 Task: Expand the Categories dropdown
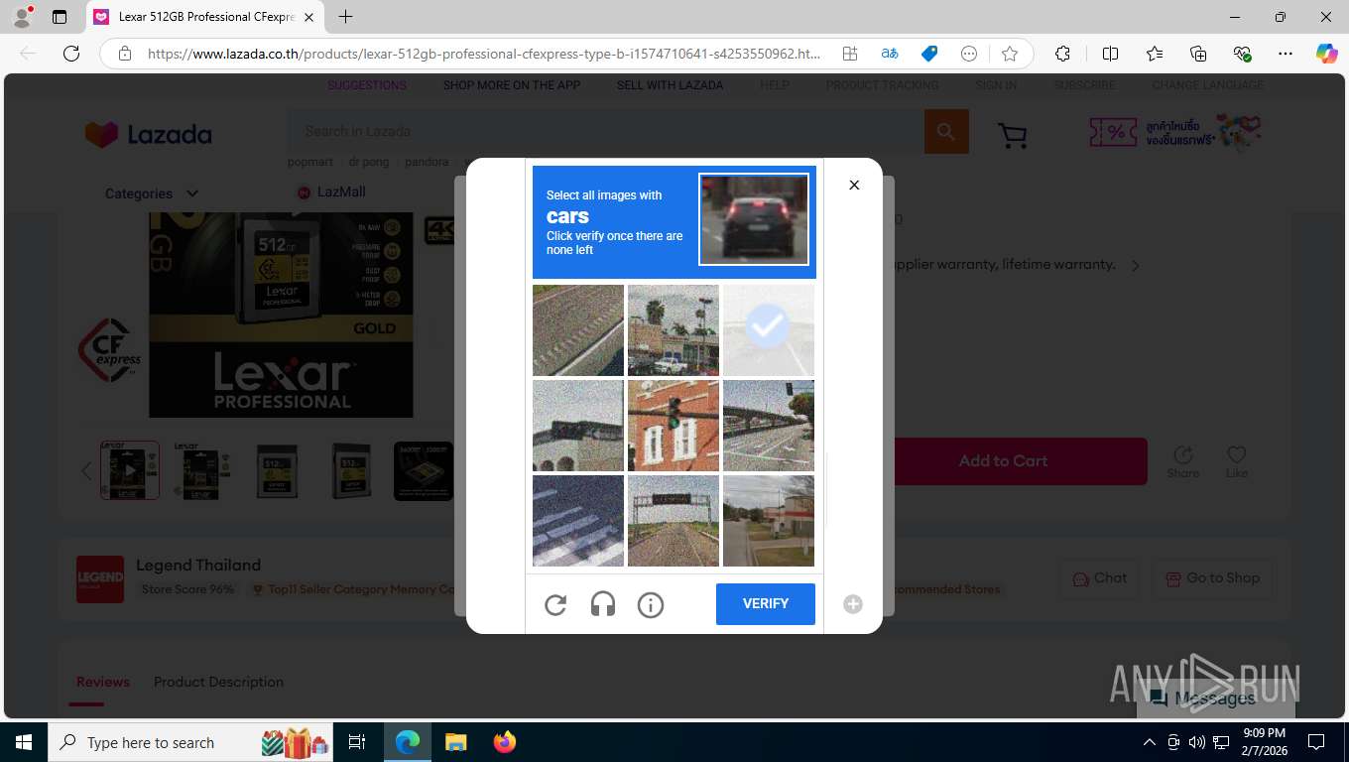pyautogui.click(x=152, y=193)
